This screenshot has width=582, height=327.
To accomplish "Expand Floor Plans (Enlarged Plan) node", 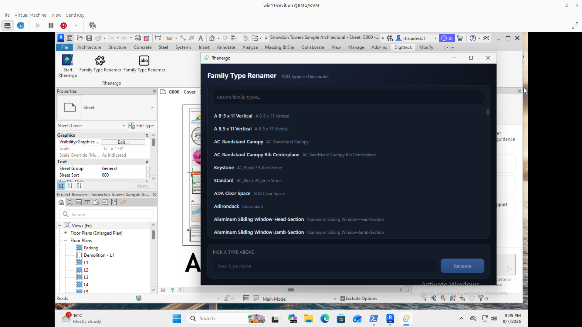I will click(66, 233).
